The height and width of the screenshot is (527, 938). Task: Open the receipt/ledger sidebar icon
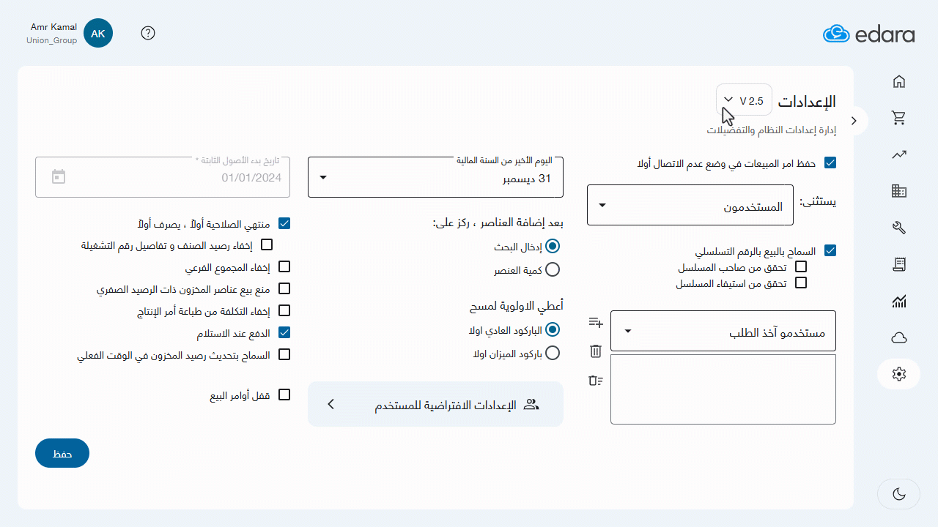pyautogui.click(x=899, y=264)
